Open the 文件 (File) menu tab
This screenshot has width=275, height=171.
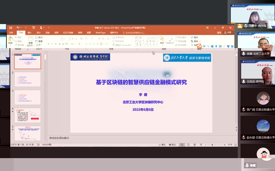pos(11,33)
